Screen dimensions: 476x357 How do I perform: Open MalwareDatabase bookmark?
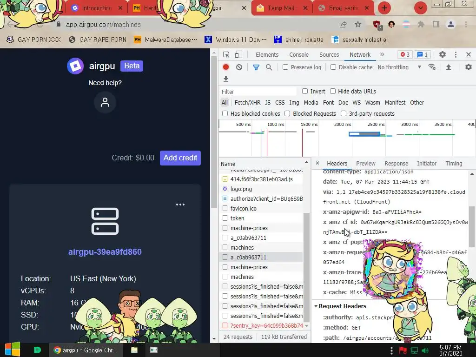coord(166,40)
